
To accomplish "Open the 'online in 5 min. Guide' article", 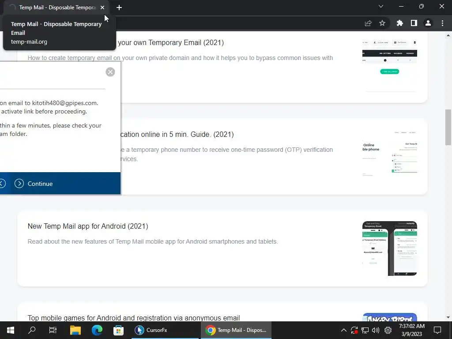I will (x=177, y=134).
